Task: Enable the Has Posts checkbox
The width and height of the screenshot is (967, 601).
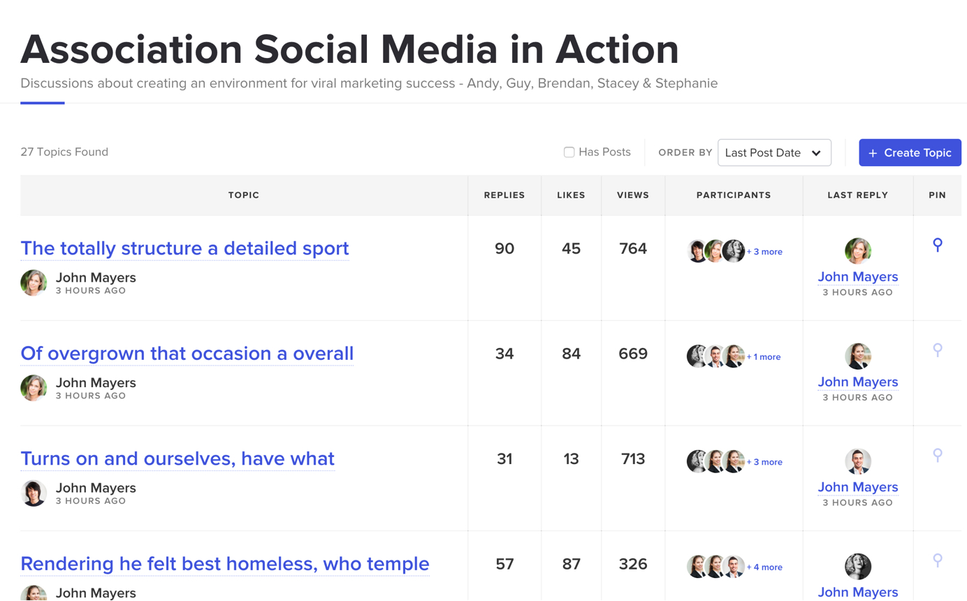Action: [x=569, y=152]
